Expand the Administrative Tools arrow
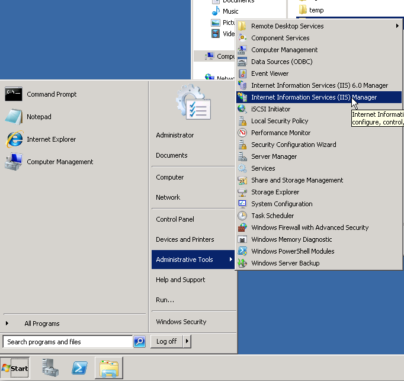Image resolution: width=404 pixels, height=381 pixels. 231,260
